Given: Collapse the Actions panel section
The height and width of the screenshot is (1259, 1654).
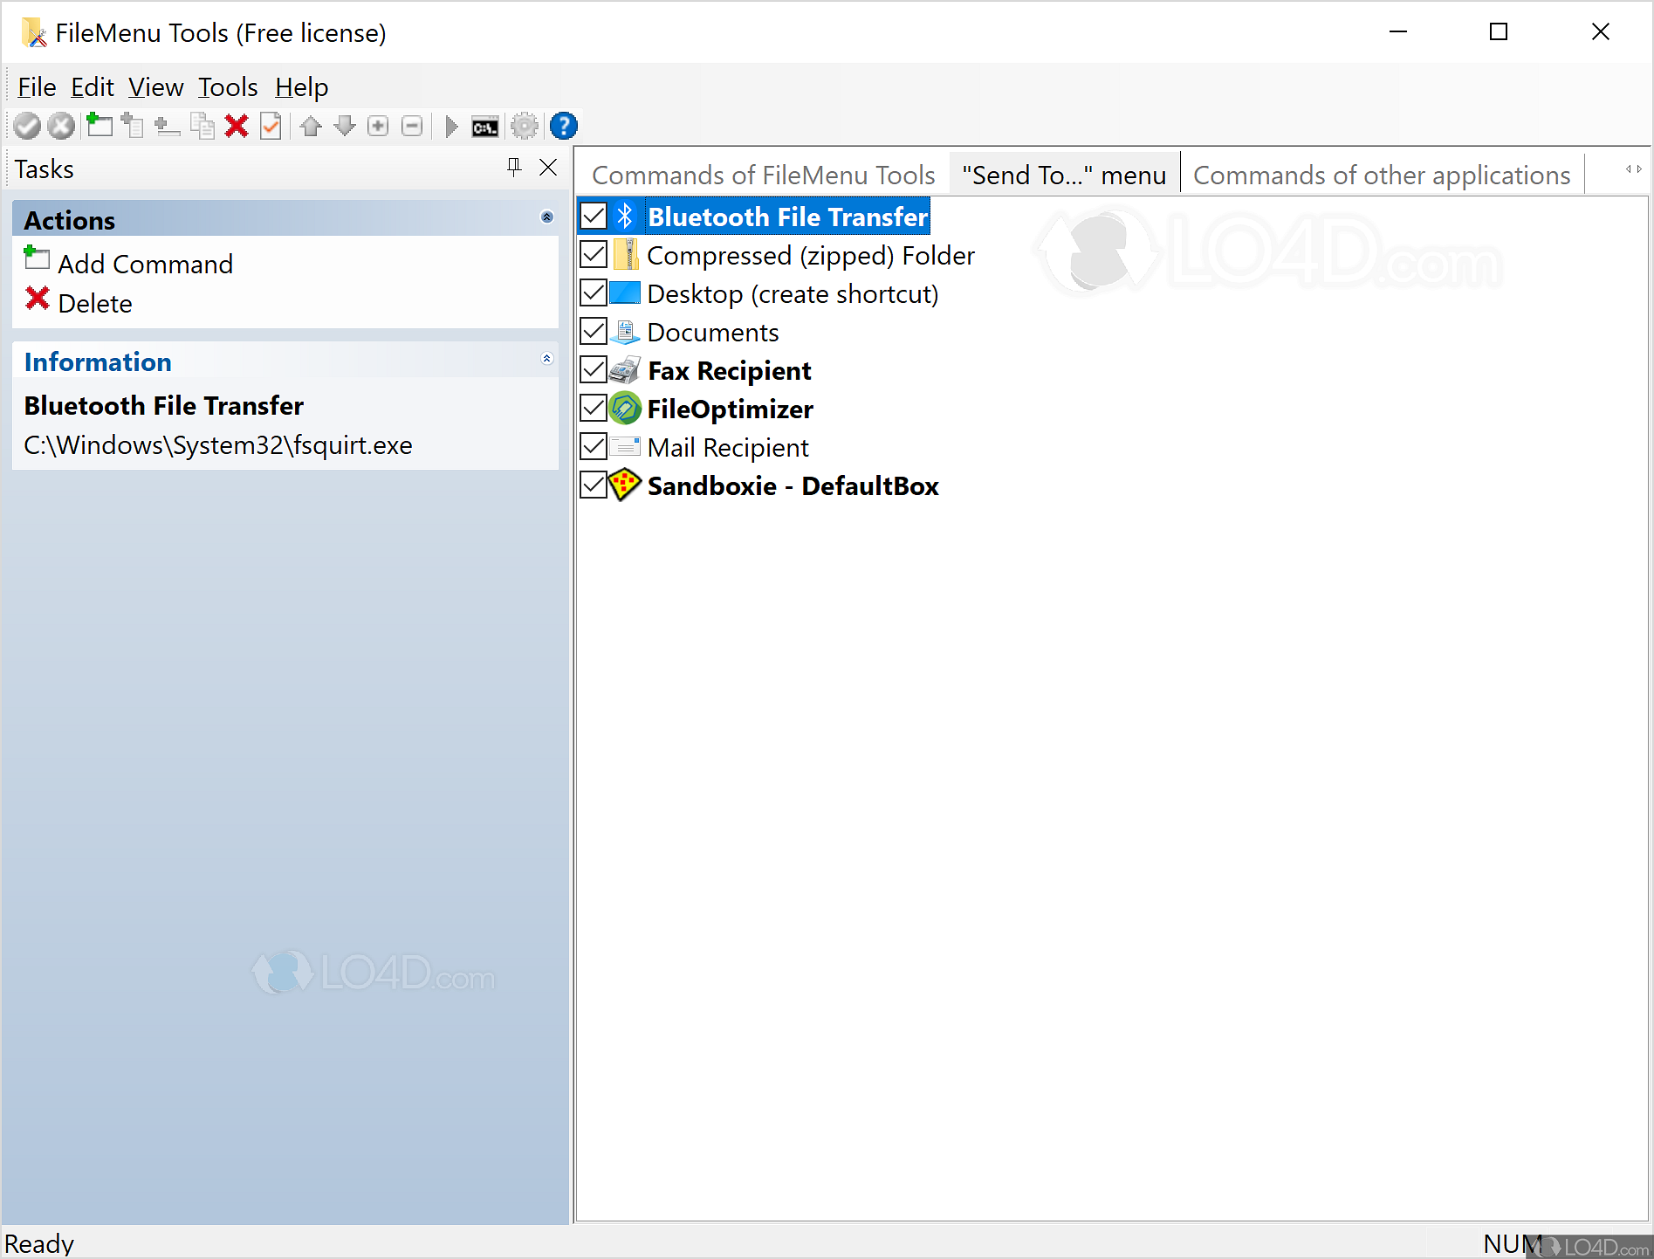Looking at the screenshot, I should tap(546, 217).
